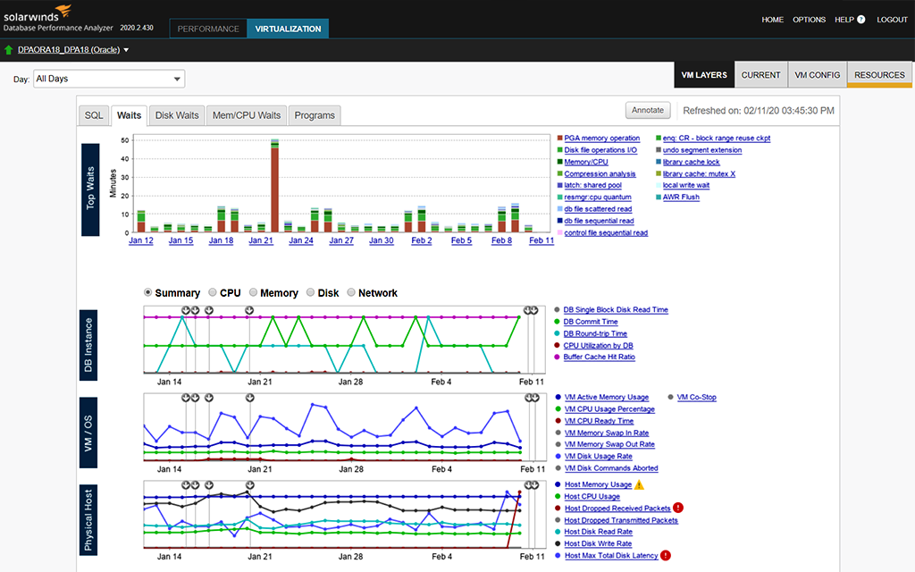Open the VM CONFIG tab
Screen dimensions: 915x572
click(x=818, y=75)
